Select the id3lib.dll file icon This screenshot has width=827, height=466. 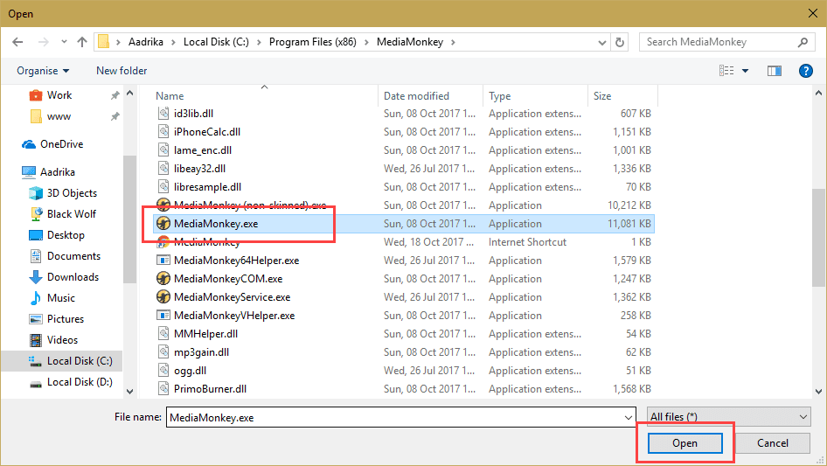click(x=163, y=114)
